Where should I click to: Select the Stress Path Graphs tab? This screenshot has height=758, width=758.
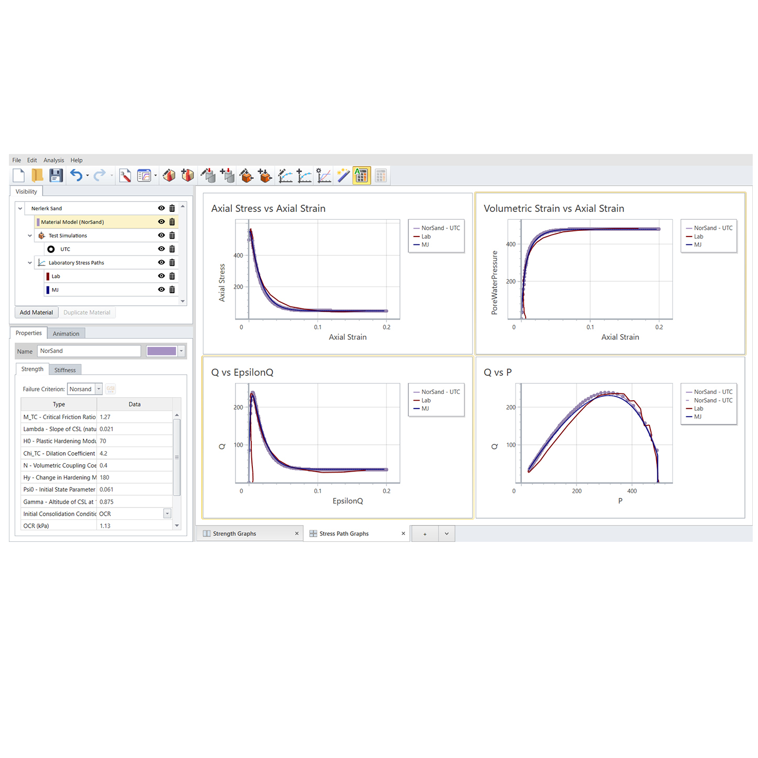357,533
